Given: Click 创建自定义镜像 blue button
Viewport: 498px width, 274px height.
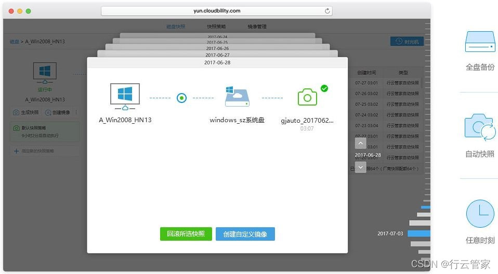Looking at the screenshot, I should pos(245,234).
